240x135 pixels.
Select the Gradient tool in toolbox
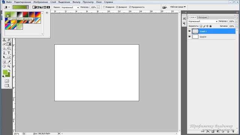[x=9, y=44]
